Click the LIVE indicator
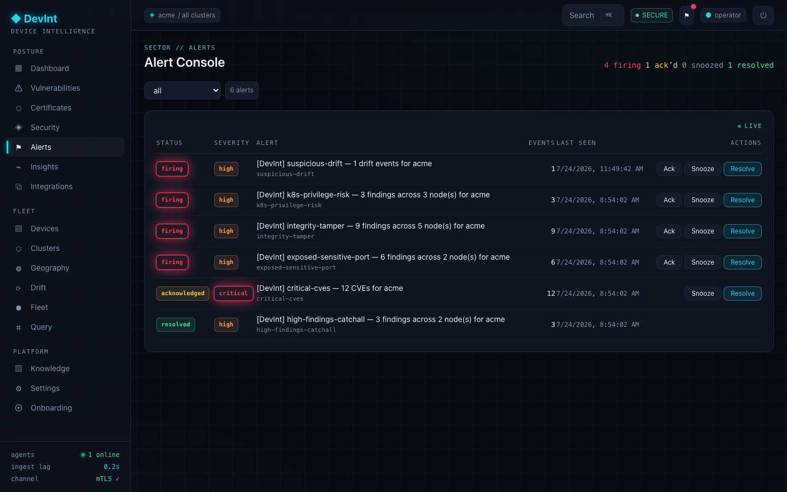 (749, 126)
